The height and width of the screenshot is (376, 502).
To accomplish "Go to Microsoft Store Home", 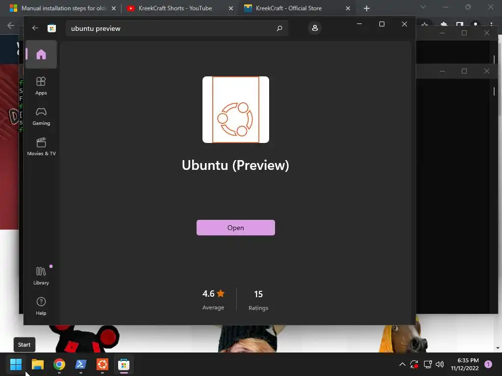I will pyautogui.click(x=41, y=54).
